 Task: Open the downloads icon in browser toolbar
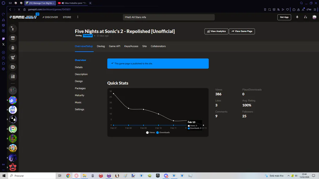(x=303, y=9)
